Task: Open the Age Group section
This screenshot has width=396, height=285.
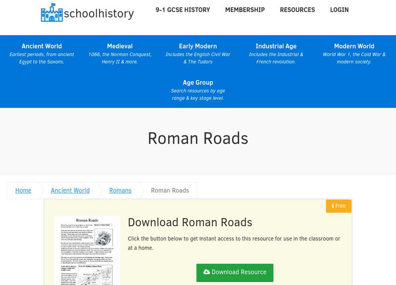Action: pyautogui.click(x=198, y=82)
